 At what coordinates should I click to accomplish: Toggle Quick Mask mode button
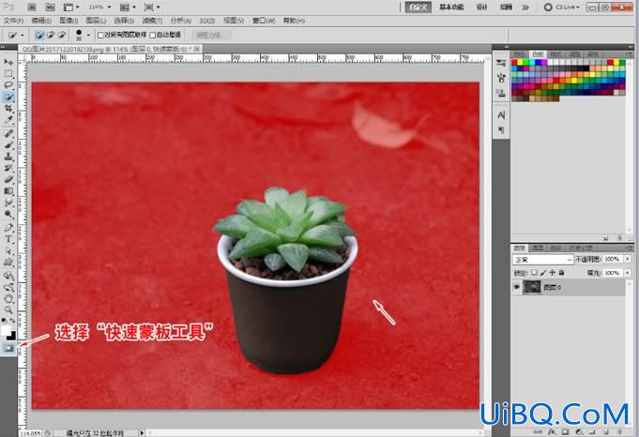(8, 348)
